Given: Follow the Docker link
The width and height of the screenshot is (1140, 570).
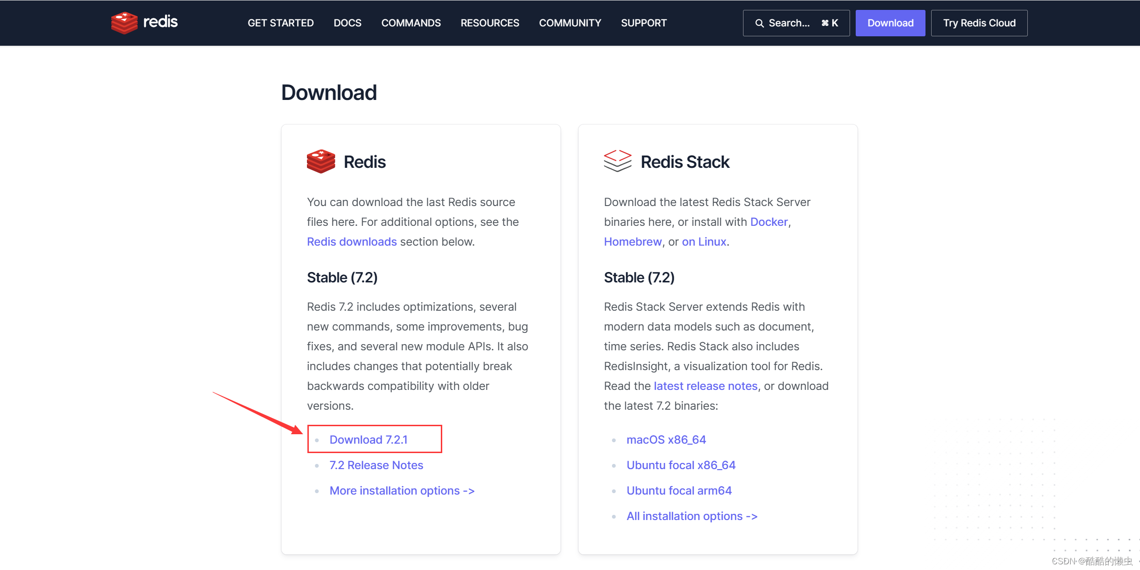Looking at the screenshot, I should coord(768,222).
